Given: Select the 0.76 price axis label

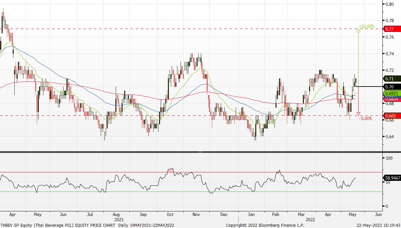Looking at the screenshot, I should 390,37.
